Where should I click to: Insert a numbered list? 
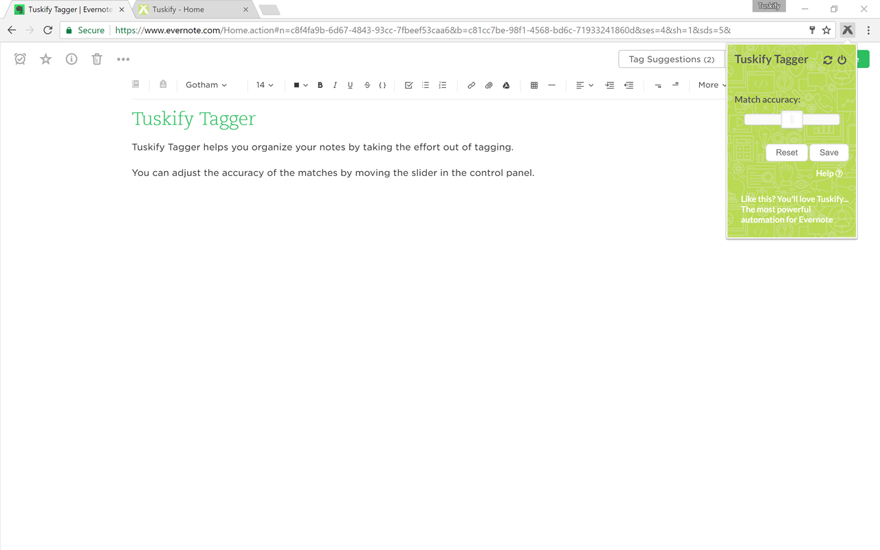[x=443, y=85]
